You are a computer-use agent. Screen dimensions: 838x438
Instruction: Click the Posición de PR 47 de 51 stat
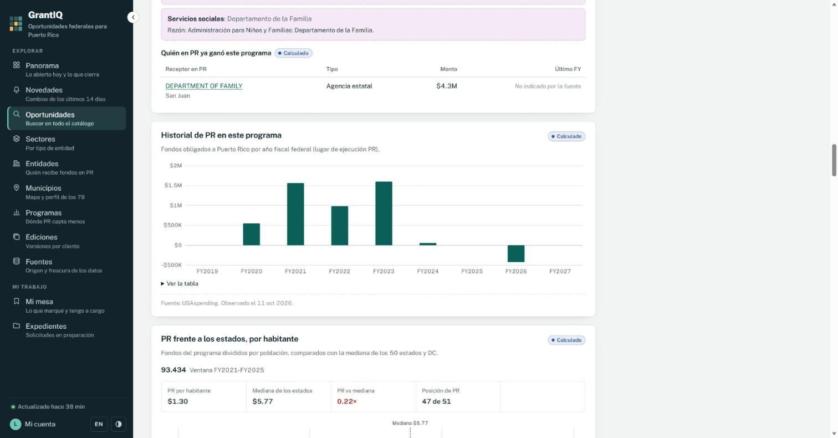458,396
